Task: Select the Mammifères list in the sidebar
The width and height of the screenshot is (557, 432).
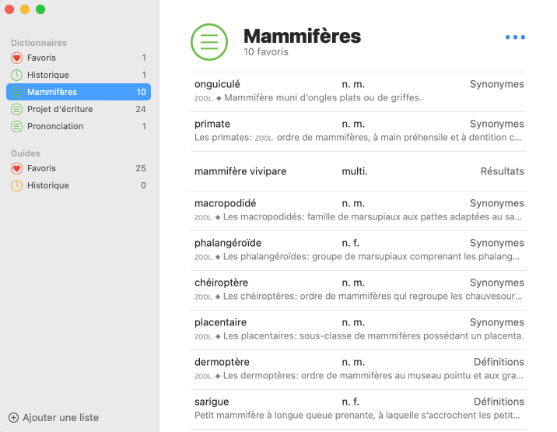Action: pyautogui.click(x=78, y=92)
